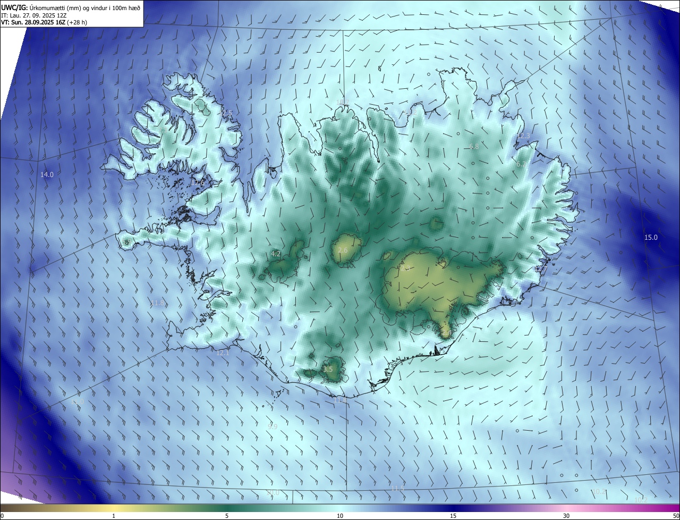Click the color scale tick label 30

566,516
